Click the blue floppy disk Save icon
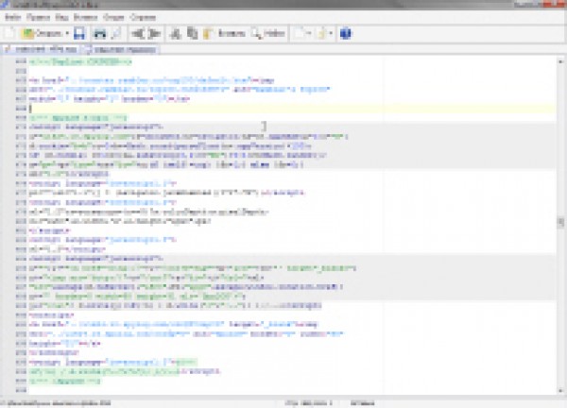Image resolution: width=567 pixels, height=408 pixels. coord(79,33)
